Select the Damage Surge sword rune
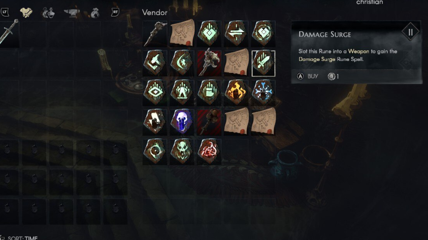The height and width of the screenshot is (240, 428). click(263, 63)
